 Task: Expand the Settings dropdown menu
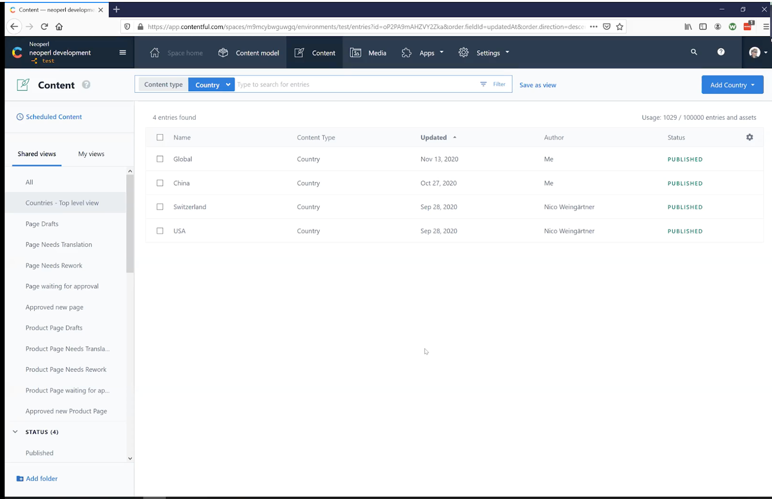point(484,53)
